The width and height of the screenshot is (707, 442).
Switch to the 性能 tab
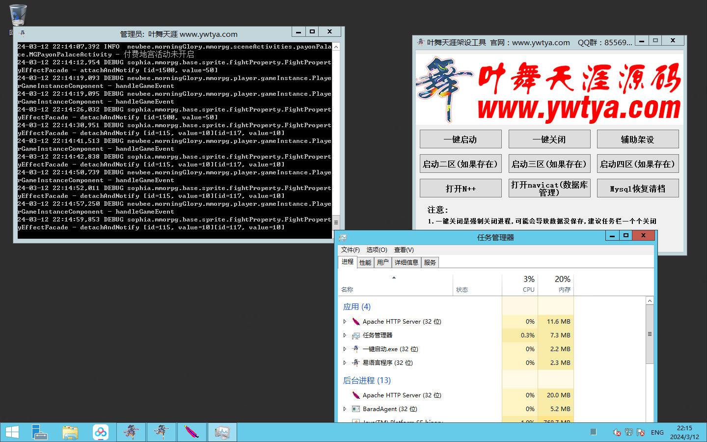pos(365,263)
